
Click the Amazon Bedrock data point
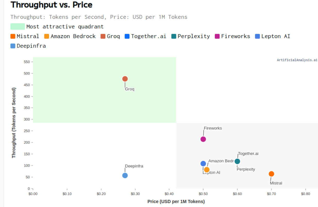(x=207, y=170)
